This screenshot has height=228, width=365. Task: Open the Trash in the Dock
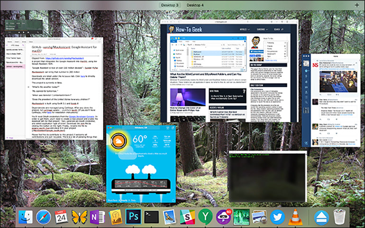(x=339, y=217)
